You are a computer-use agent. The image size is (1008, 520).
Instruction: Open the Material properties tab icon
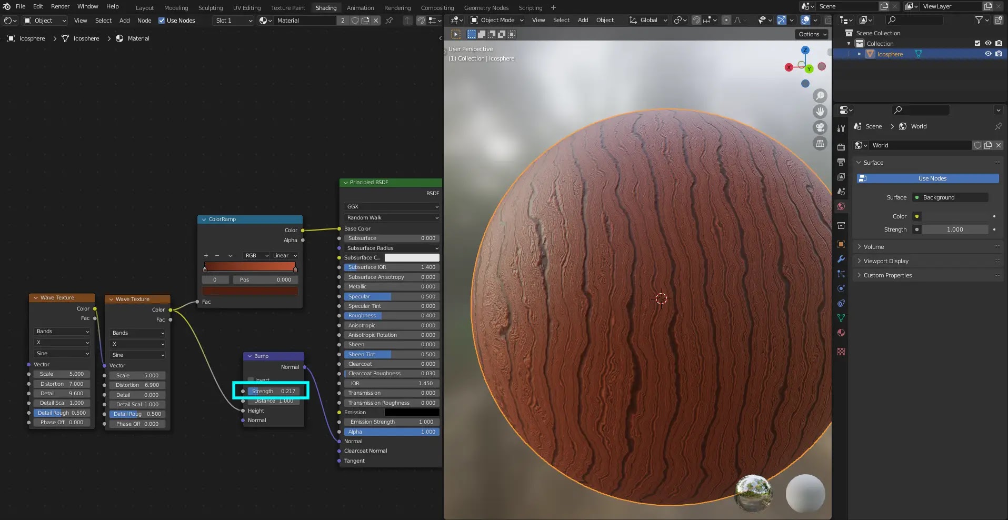pos(841,333)
